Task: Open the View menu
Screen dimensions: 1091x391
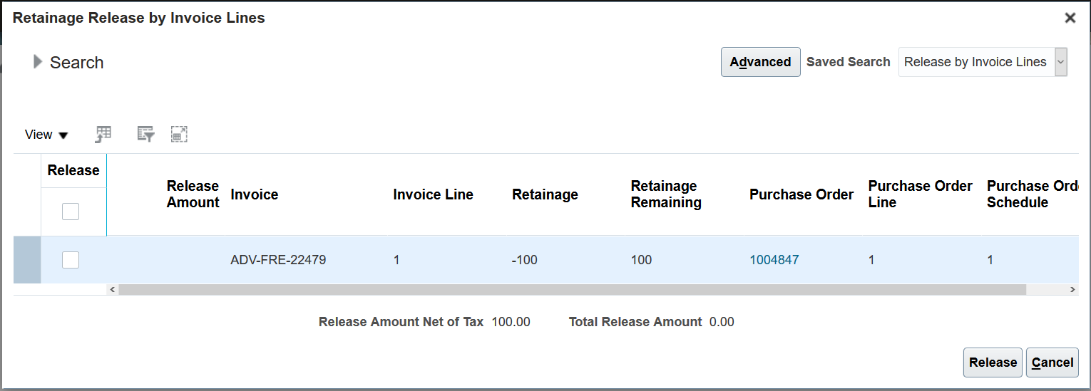Action: 46,135
